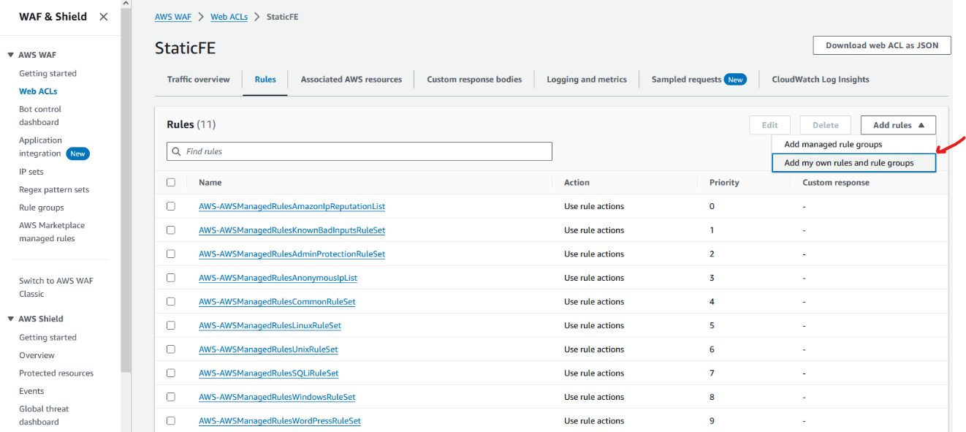Choose Add managed rule groups
Image resolution: width=966 pixels, height=432 pixels.
point(853,145)
